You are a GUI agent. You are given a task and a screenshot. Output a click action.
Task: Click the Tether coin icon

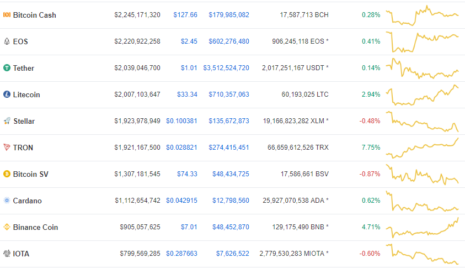7,68
